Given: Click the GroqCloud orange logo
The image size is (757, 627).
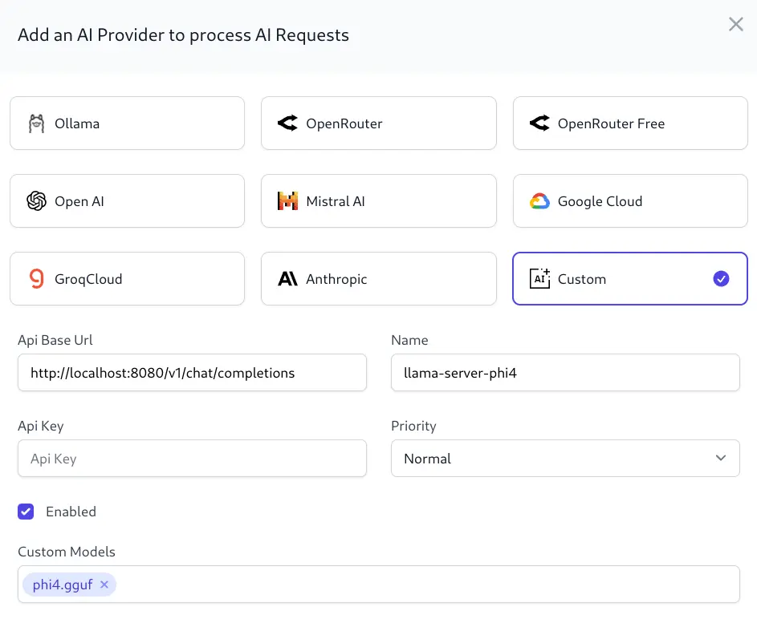Looking at the screenshot, I should coord(37,279).
